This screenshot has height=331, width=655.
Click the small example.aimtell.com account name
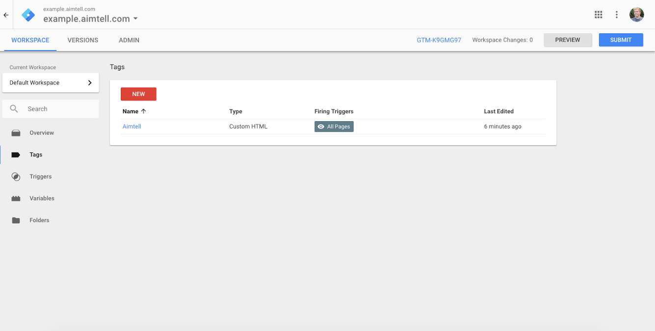pos(69,9)
